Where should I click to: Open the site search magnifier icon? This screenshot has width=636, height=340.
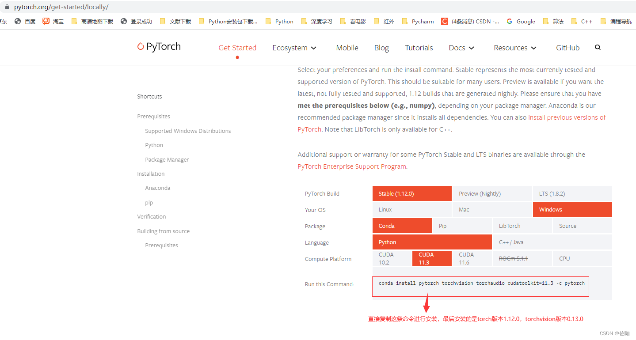598,47
